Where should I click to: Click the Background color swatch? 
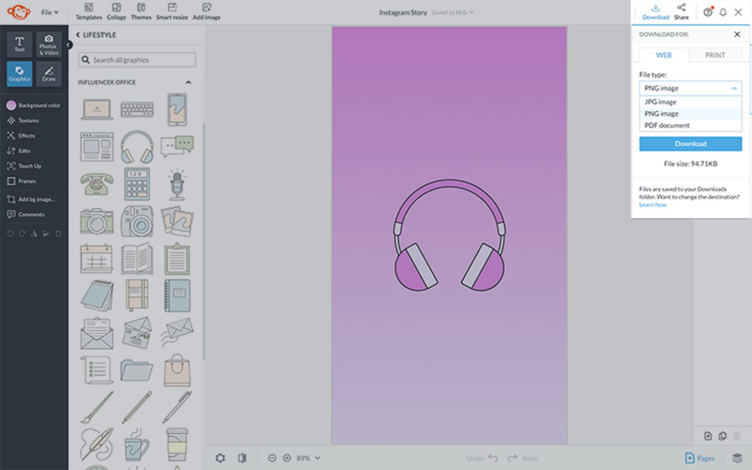[11, 105]
